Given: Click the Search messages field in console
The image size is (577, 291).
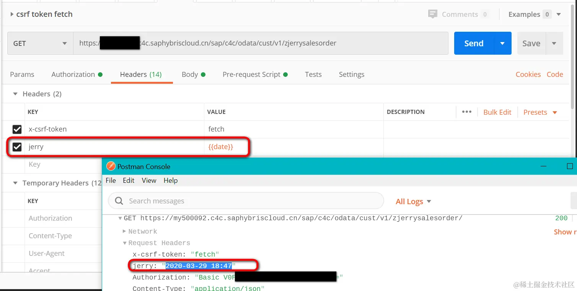Looking at the screenshot, I should [246, 201].
